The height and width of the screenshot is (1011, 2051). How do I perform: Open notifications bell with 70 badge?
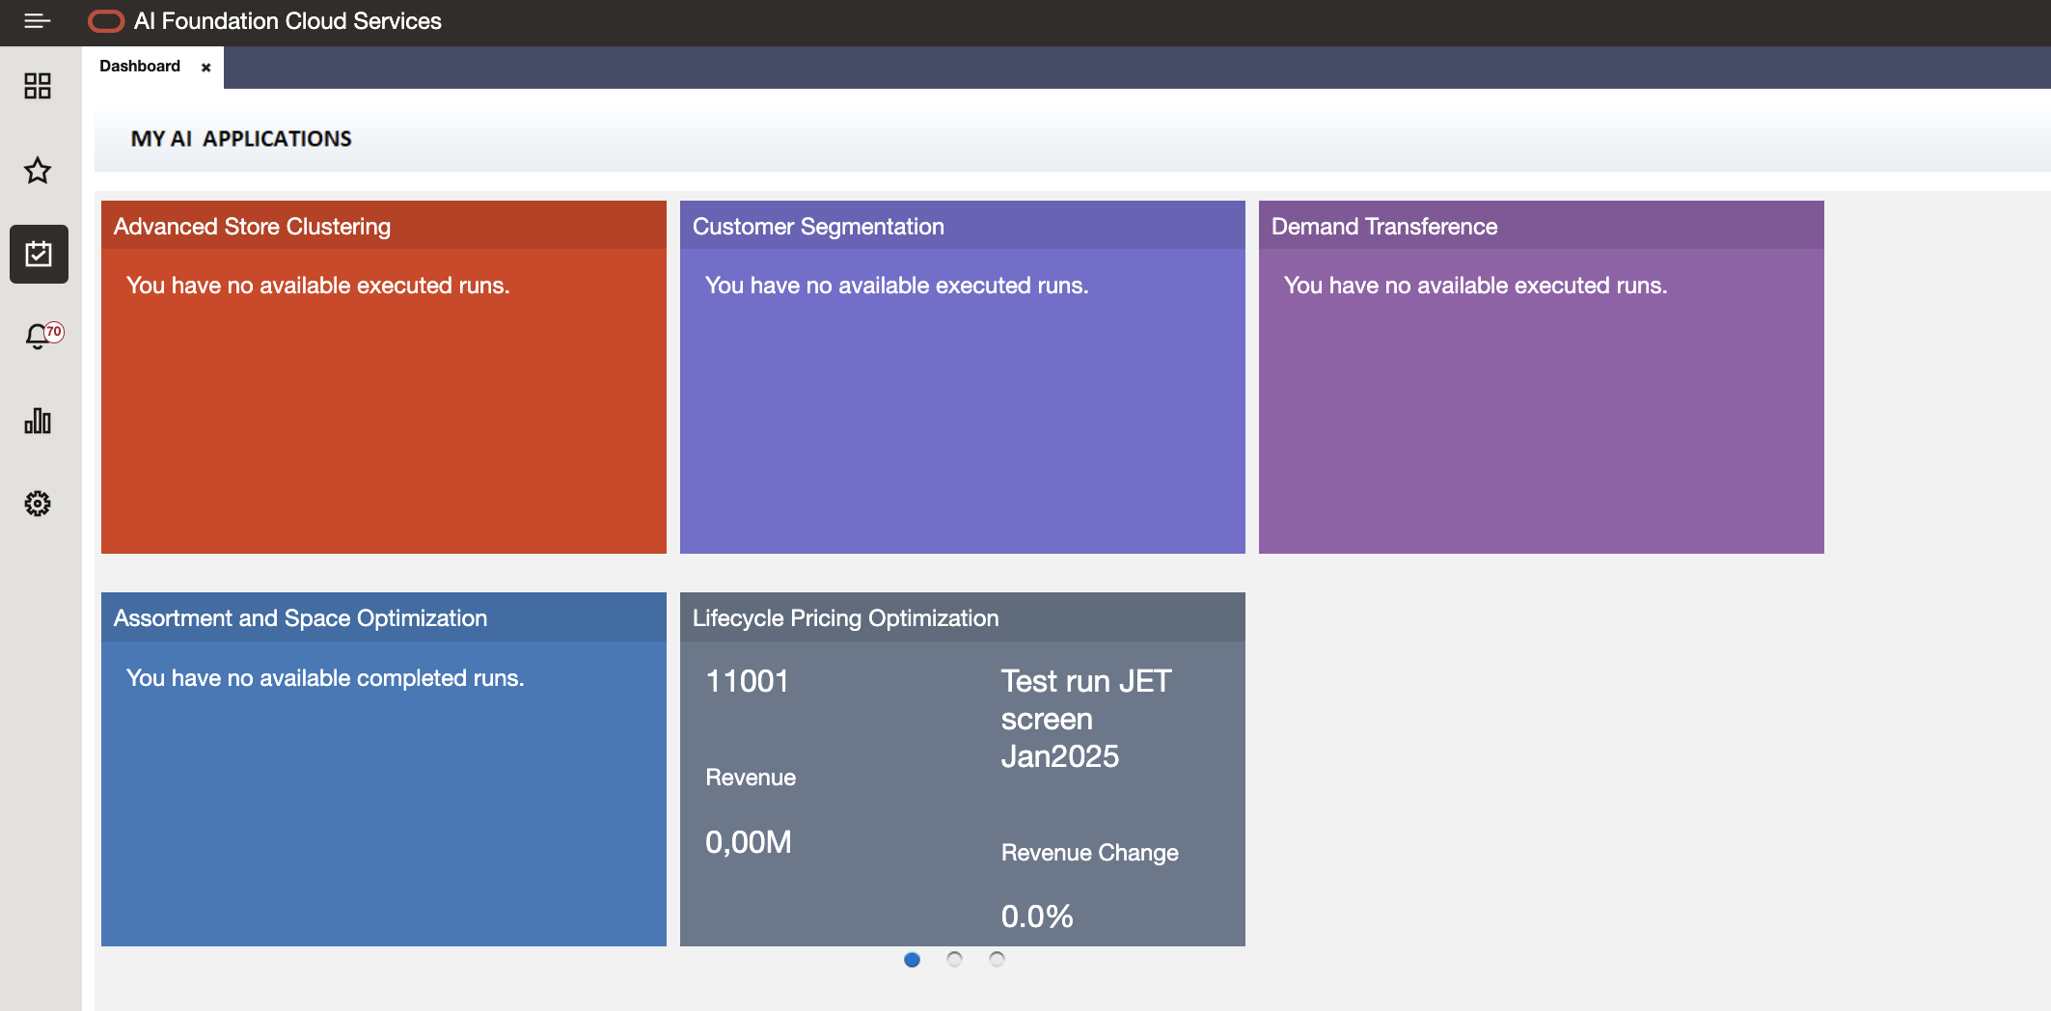[42, 336]
